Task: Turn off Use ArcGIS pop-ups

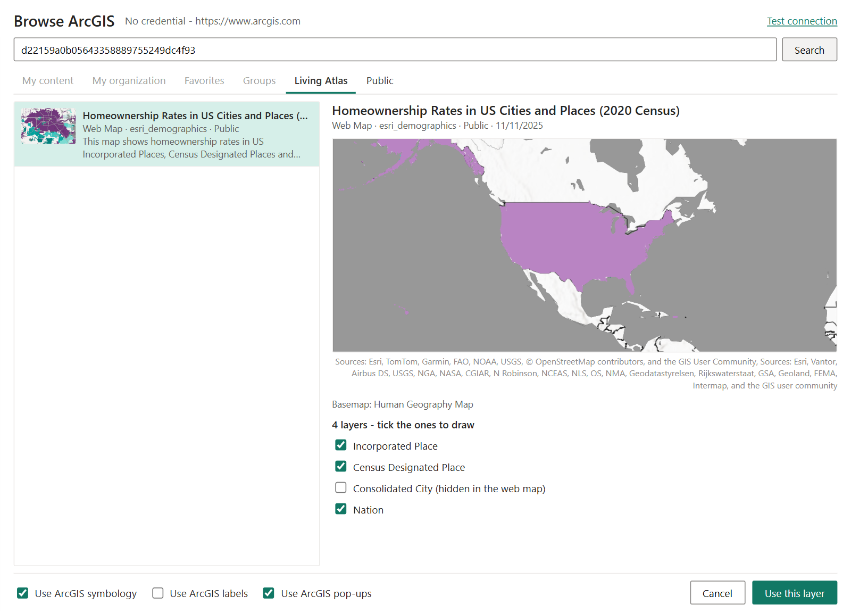Action: tap(269, 593)
